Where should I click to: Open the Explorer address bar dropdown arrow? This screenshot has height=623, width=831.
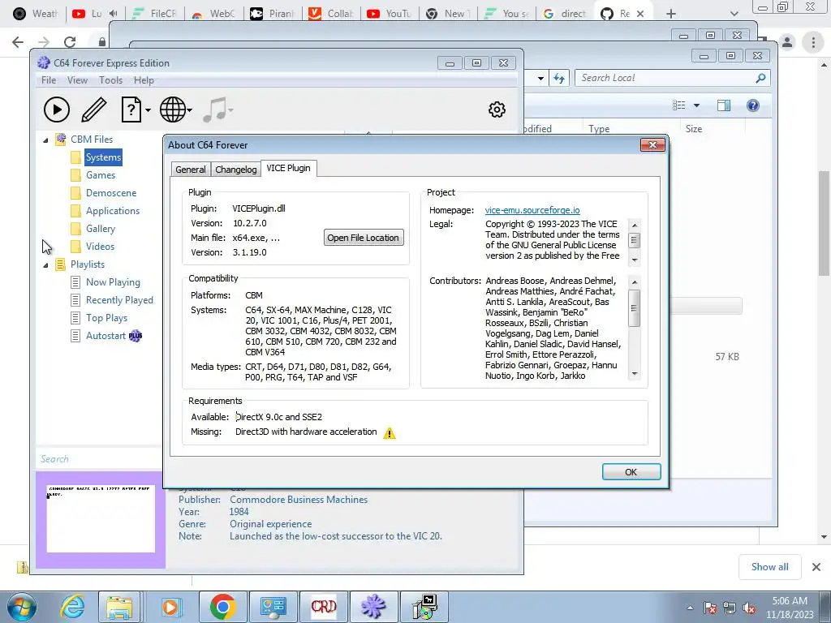pyautogui.click(x=540, y=79)
